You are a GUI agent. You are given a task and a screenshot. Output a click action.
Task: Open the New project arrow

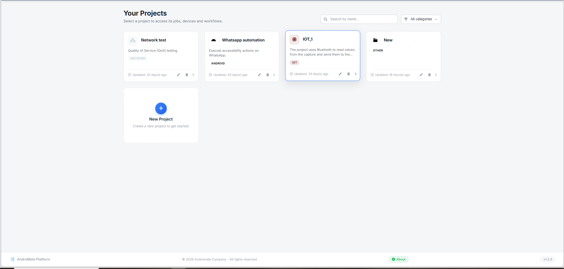(436, 75)
